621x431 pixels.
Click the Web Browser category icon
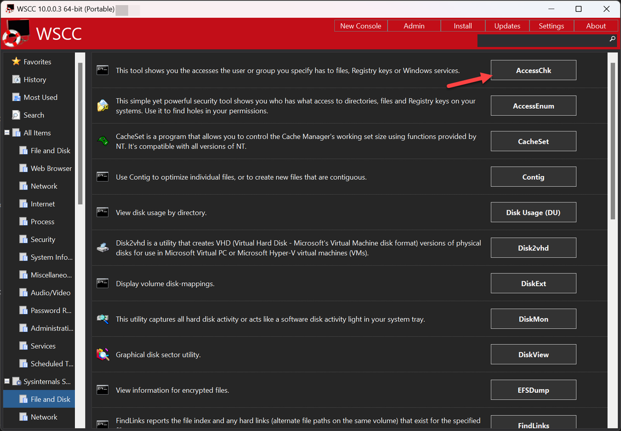23,168
